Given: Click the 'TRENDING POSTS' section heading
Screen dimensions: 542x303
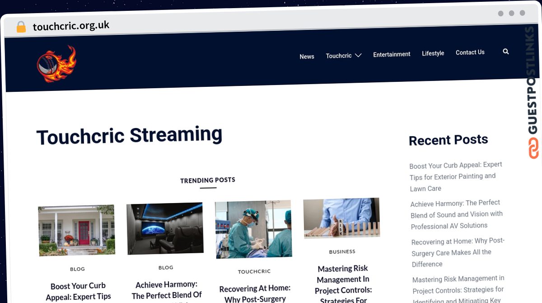Looking at the screenshot, I should [208, 180].
